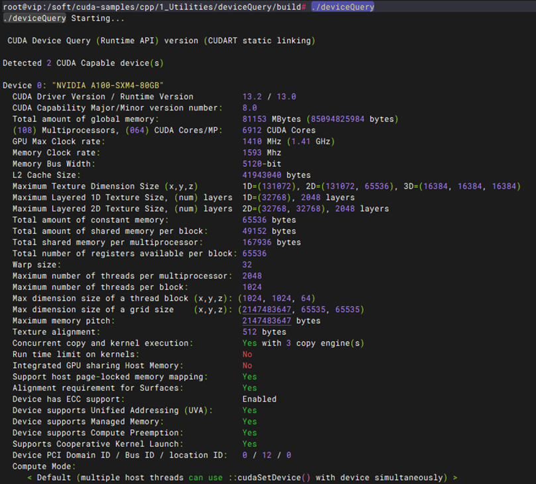Click the '6912 CUDA Cores' value
The height and width of the screenshot is (484, 536).
coord(279,130)
